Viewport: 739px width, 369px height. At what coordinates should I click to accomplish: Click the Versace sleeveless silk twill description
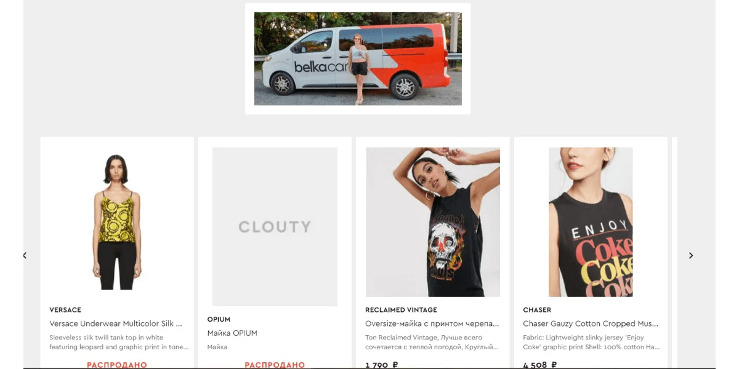(x=119, y=342)
